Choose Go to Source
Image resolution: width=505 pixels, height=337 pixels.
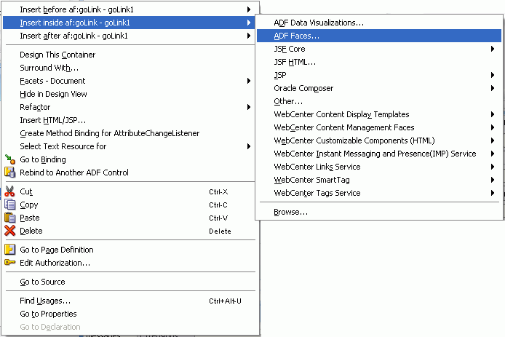click(x=129, y=282)
